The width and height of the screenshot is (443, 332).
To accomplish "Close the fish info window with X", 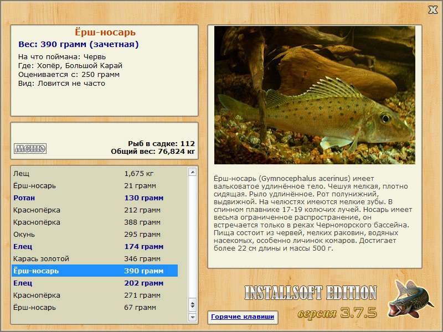I will 432,10.
